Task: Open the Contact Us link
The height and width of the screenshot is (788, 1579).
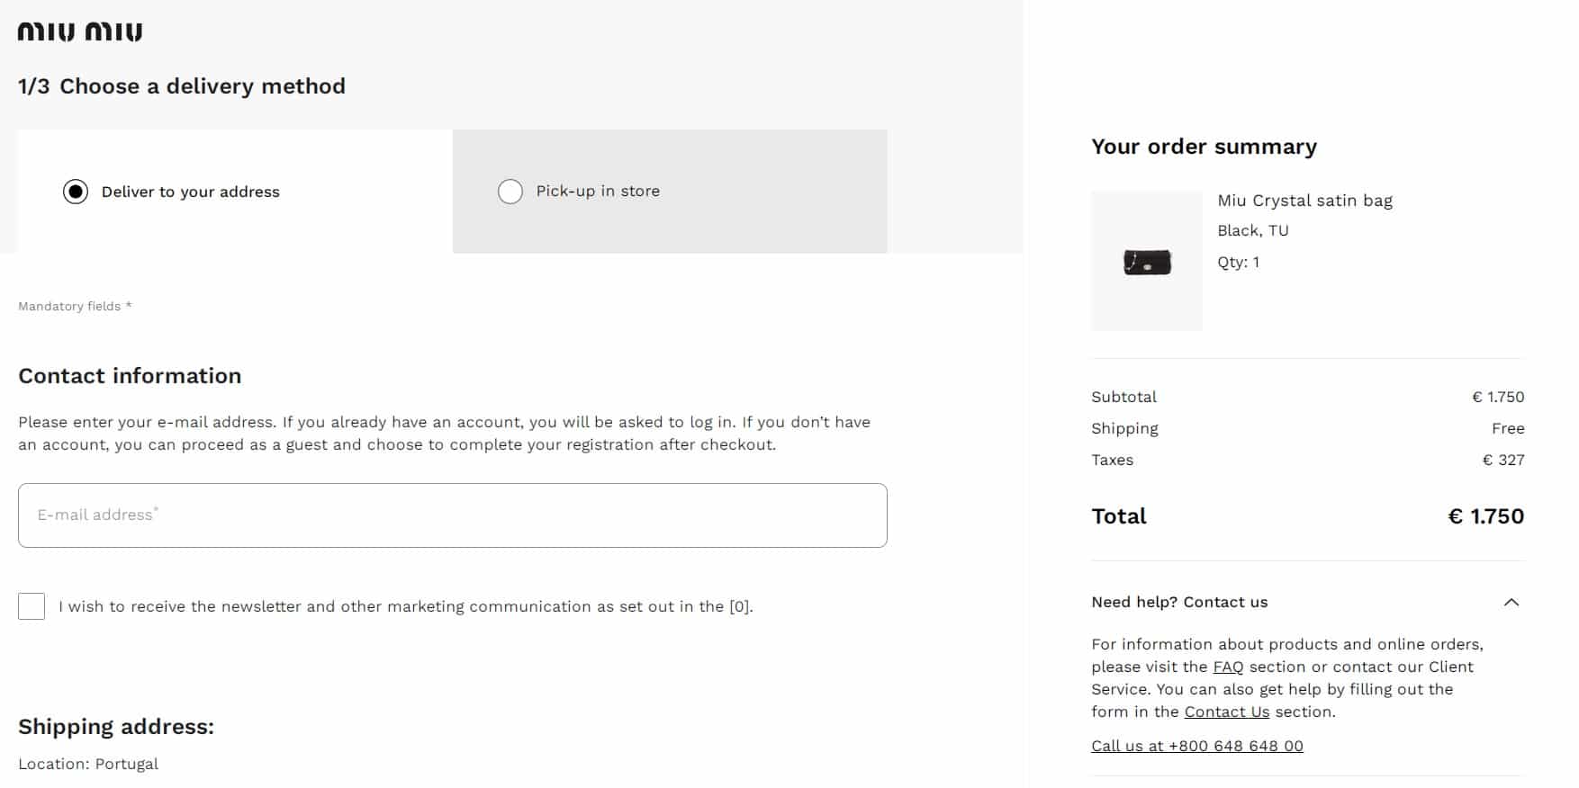Action: (x=1227, y=712)
